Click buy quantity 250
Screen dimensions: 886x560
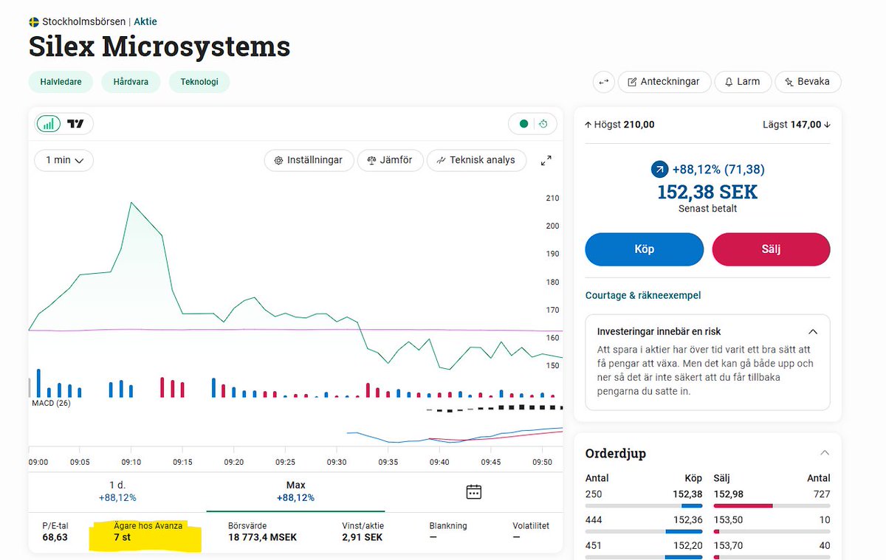coord(594,494)
